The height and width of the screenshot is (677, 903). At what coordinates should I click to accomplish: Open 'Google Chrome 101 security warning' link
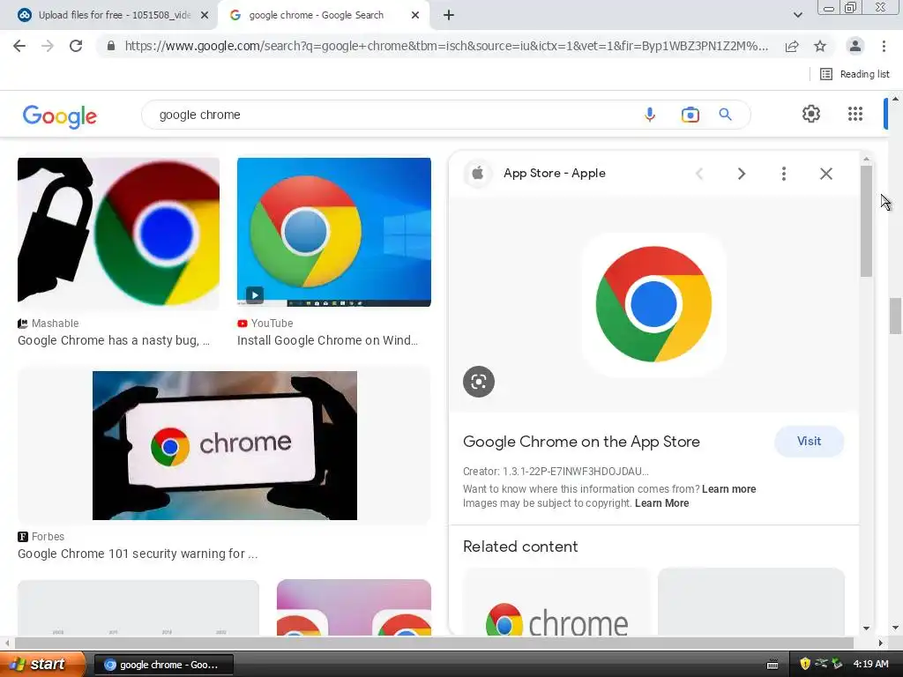click(137, 554)
